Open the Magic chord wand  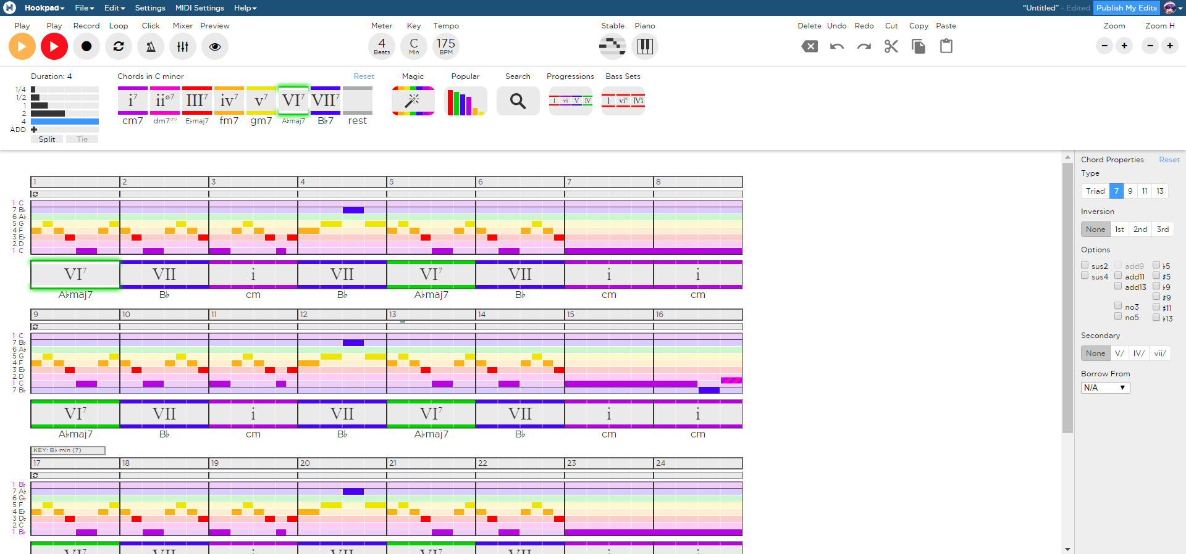pyautogui.click(x=413, y=101)
